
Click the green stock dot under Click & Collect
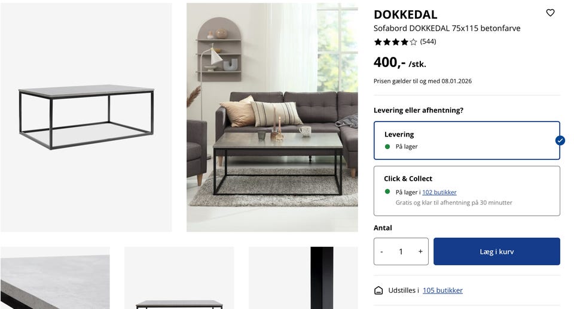pos(387,192)
